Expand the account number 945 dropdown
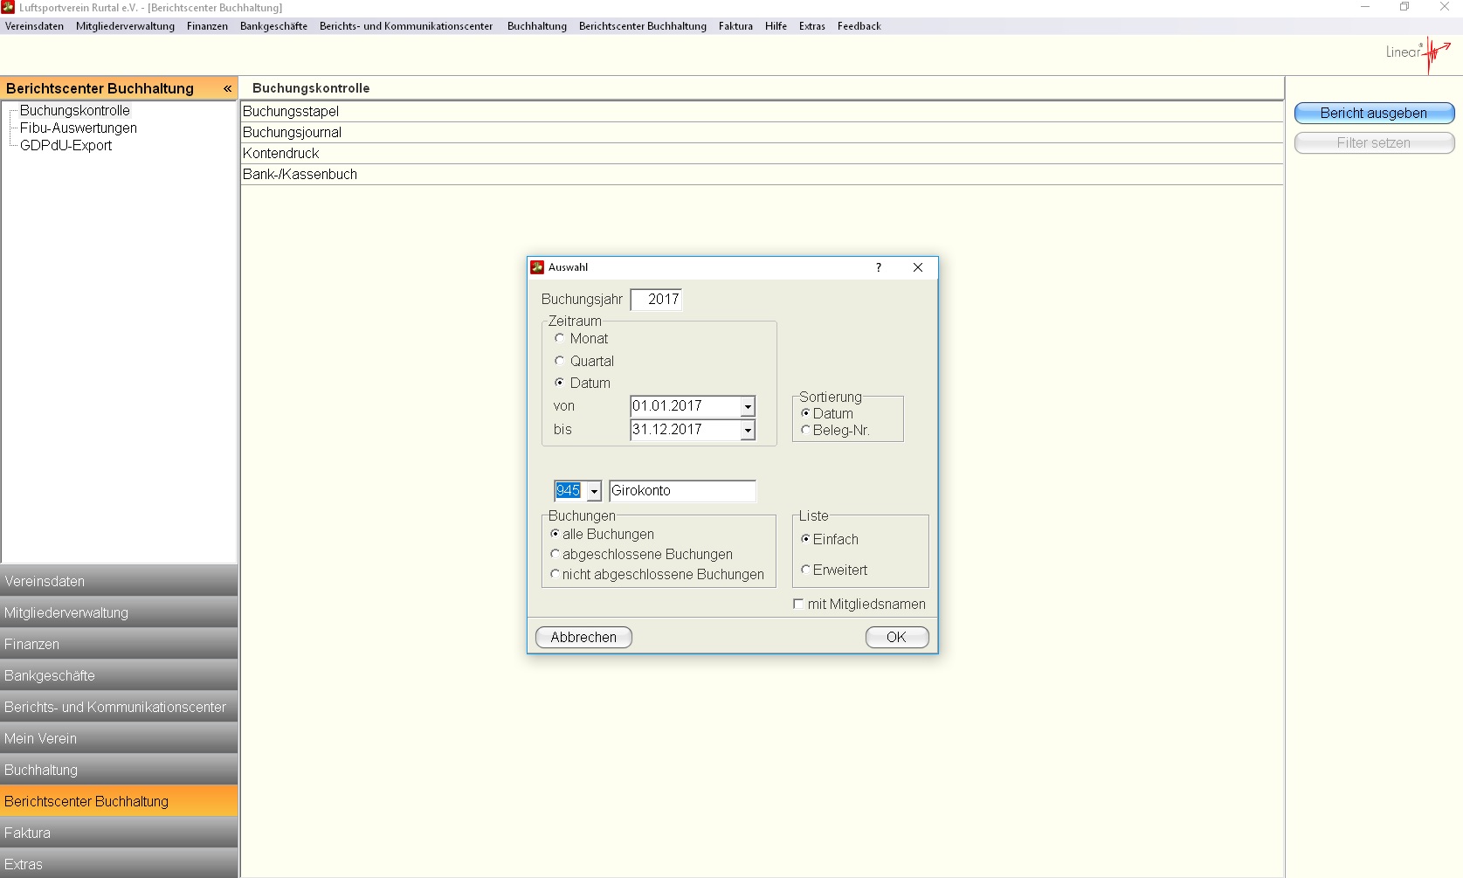The image size is (1463, 878). click(x=594, y=491)
